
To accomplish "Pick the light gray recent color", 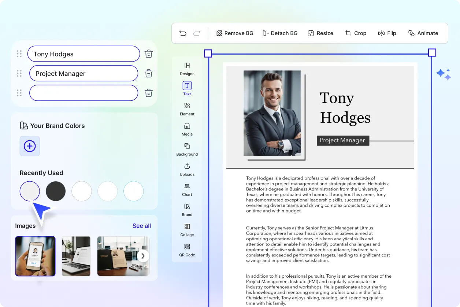I will (30, 191).
